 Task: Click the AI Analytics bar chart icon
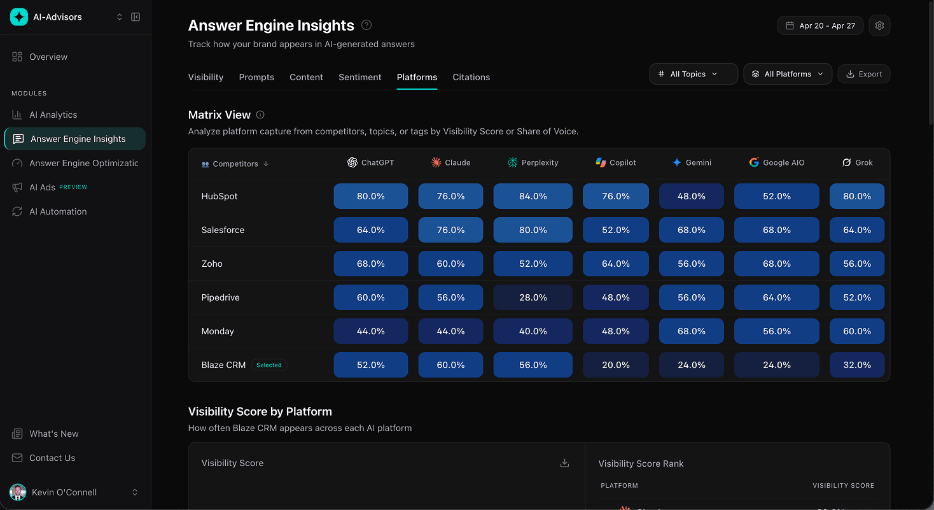tap(17, 115)
